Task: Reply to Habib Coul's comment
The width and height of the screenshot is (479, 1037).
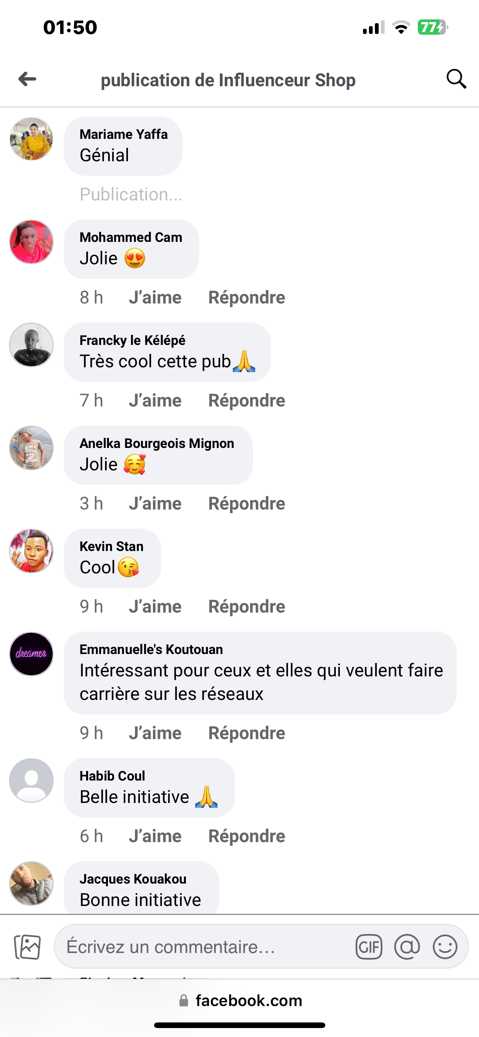Action: click(x=247, y=836)
